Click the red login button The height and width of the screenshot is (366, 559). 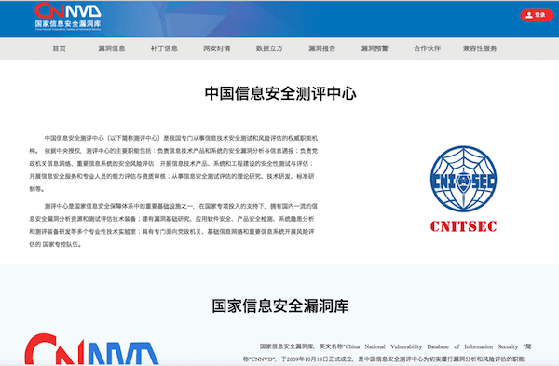pyautogui.click(x=537, y=15)
